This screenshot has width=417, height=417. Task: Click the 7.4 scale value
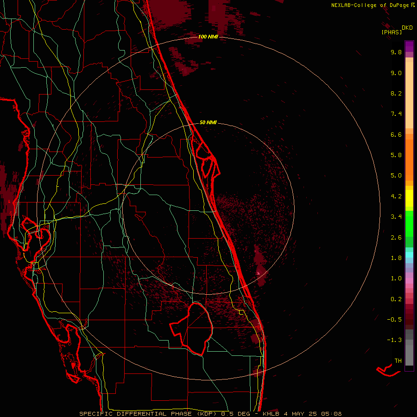396,114
